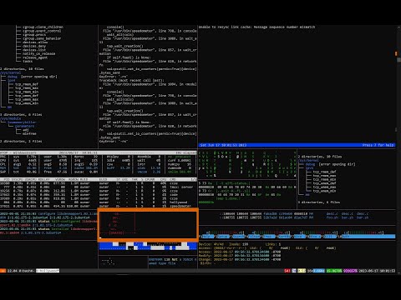Select cgroup.clone_children entry in tree
Image resolution: width=401 pixels, height=300 pixels.
click(43, 27)
